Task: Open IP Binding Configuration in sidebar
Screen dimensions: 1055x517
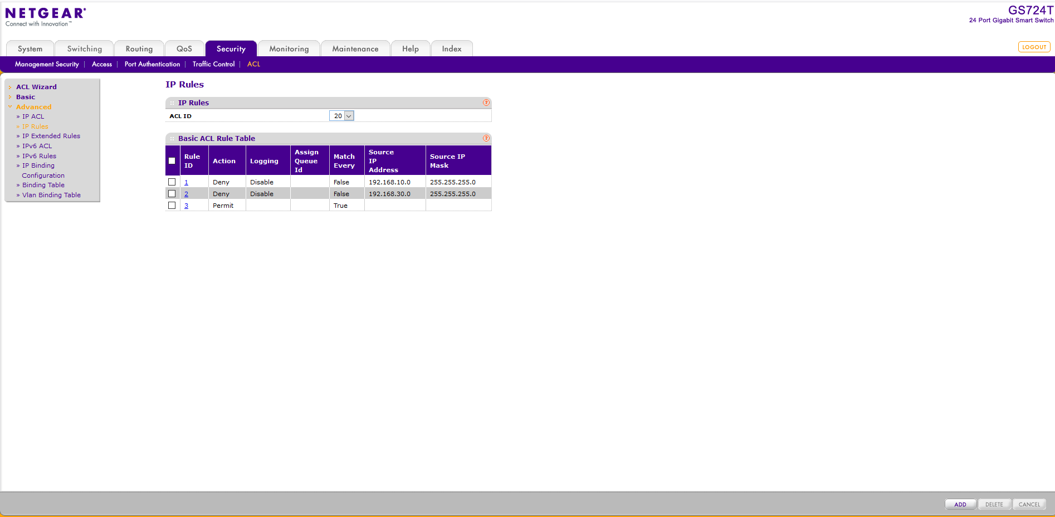Action: click(43, 170)
